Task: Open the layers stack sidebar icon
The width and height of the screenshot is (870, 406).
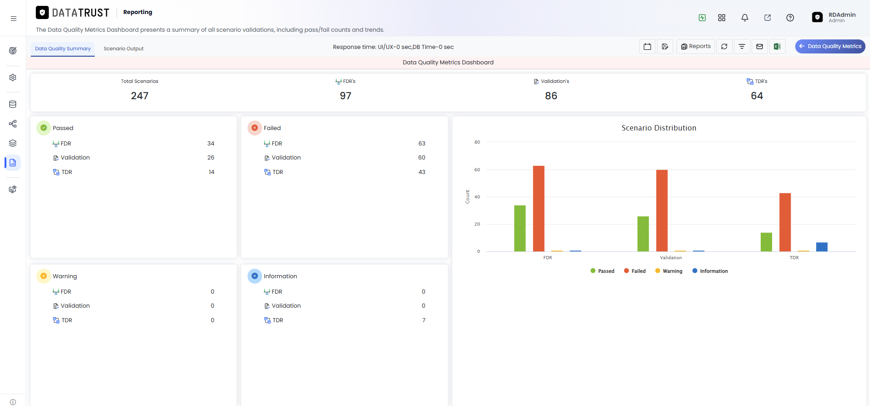Action: (13, 143)
